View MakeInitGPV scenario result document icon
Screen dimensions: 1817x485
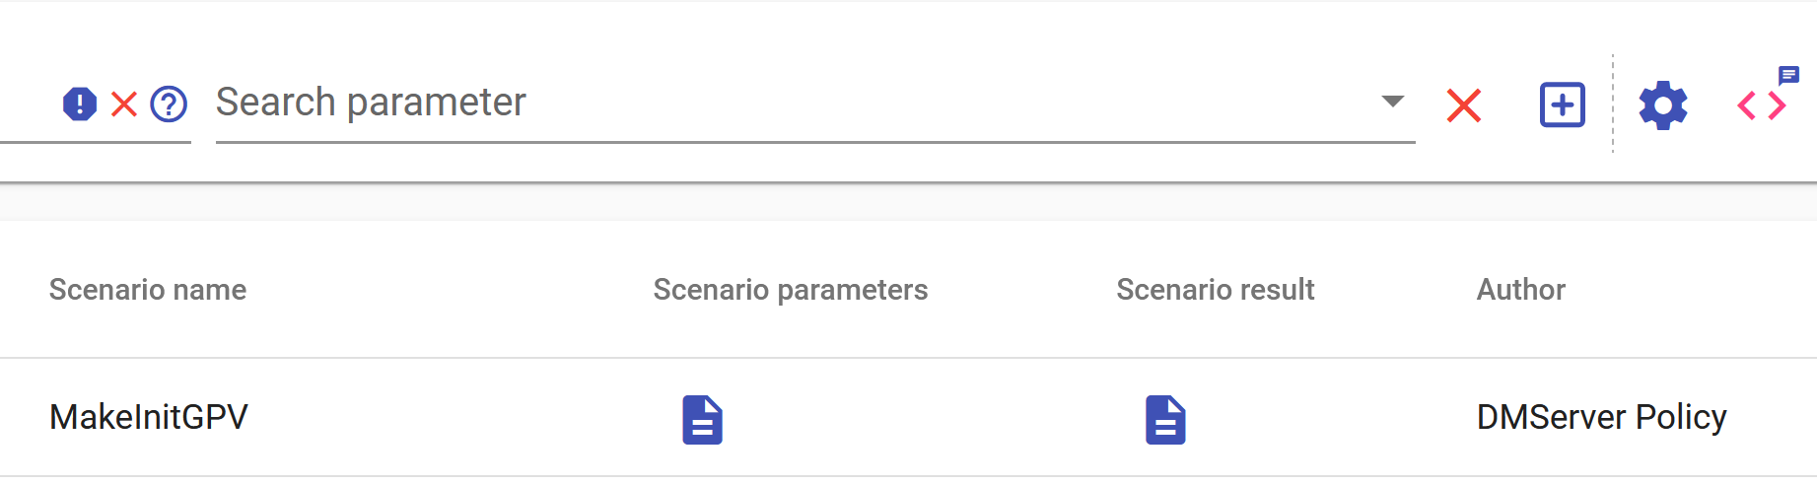pyautogui.click(x=1165, y=420)
